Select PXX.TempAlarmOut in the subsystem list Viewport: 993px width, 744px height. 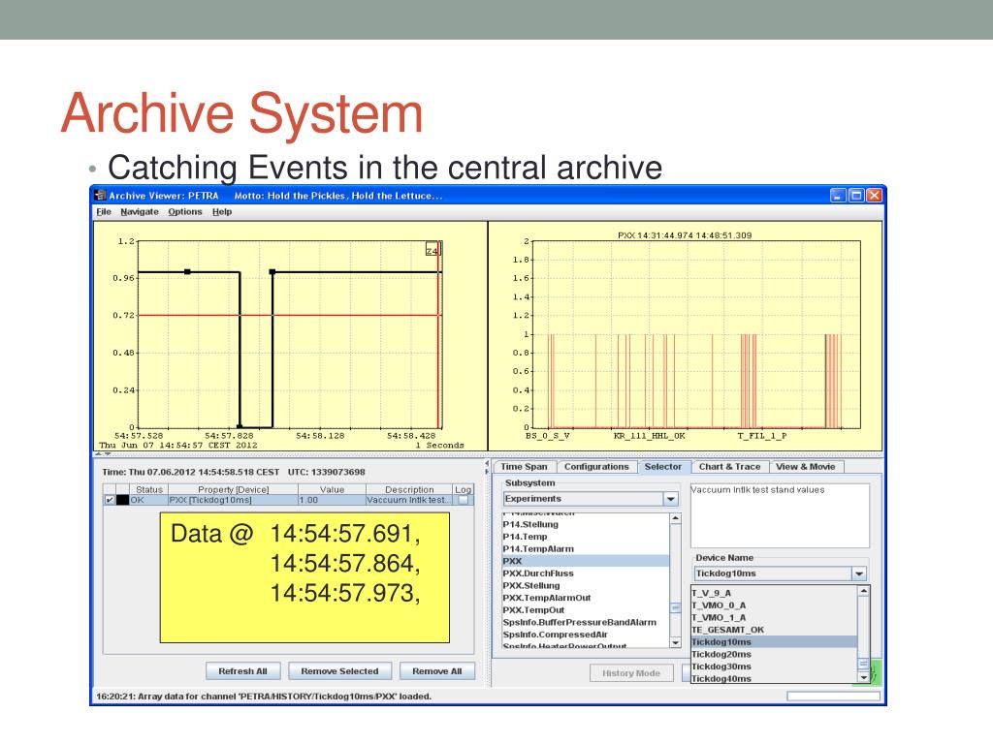pos(586,598)
